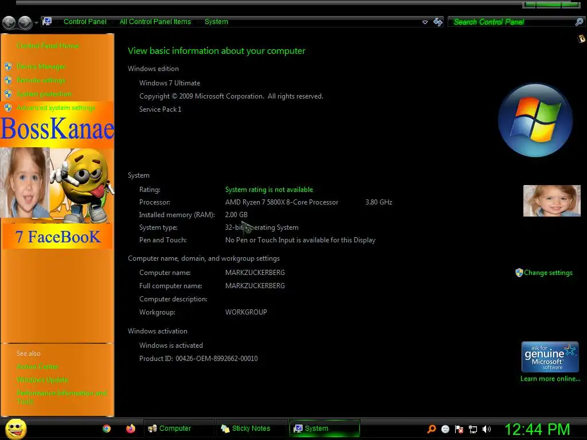Launch Firefox from taskbar

click(x=130, y=429)
